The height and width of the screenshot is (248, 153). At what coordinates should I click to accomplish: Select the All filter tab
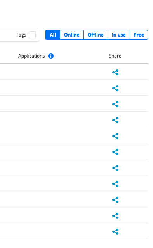(53, 35)
